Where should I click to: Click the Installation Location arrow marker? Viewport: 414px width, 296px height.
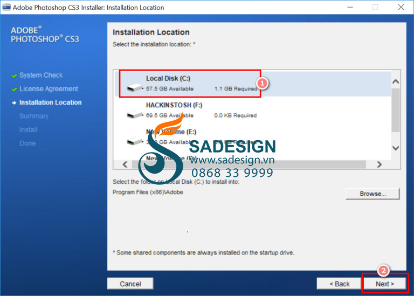pos(14,103)
